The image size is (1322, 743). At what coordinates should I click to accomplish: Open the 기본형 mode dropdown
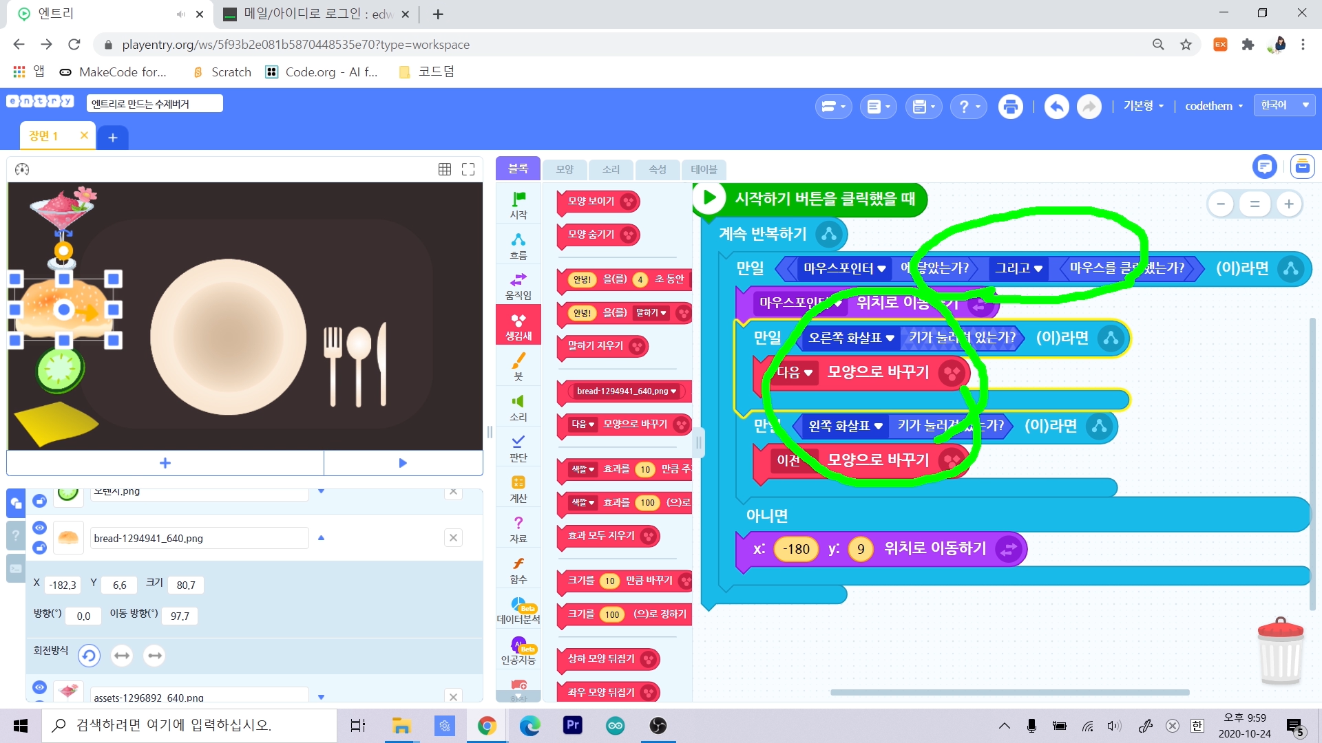click(x=1143, y=106)
